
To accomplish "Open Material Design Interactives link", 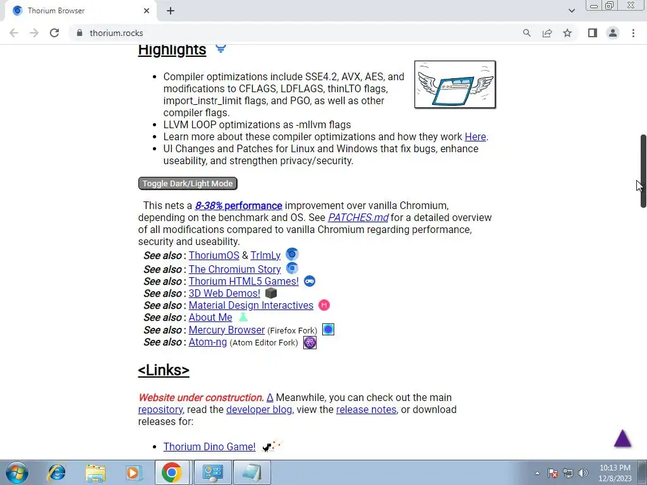I will 251,305.
